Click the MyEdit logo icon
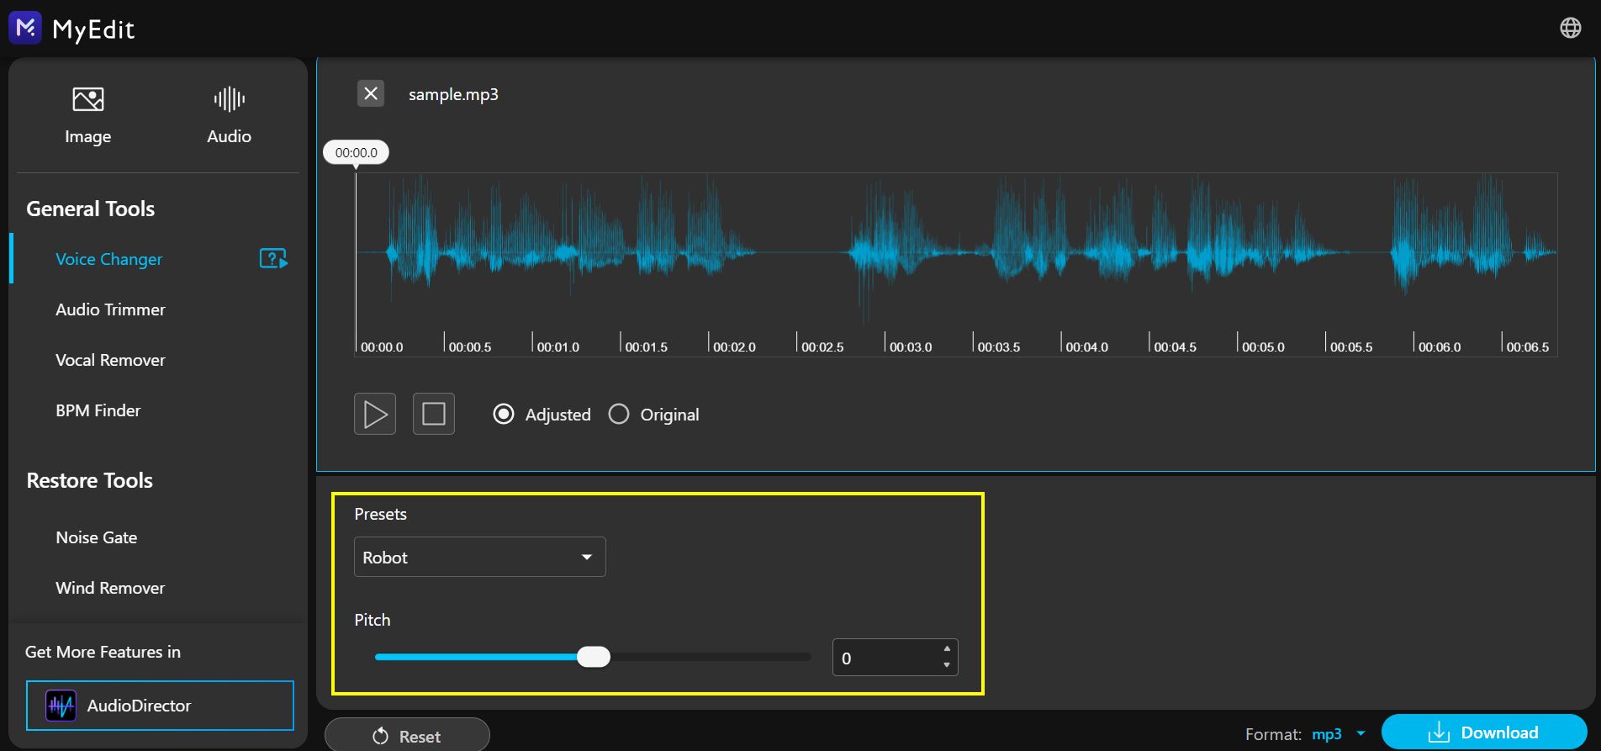This screenshot has height=751, width=1601. (25, 28)
